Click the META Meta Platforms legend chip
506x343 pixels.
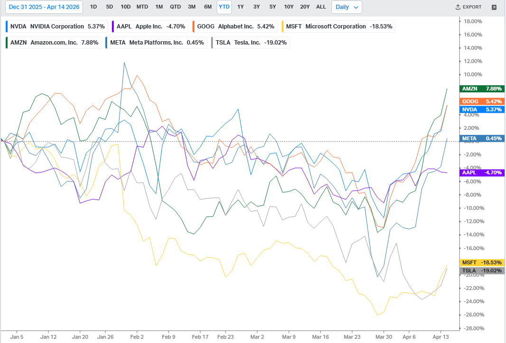click(156, 43)
